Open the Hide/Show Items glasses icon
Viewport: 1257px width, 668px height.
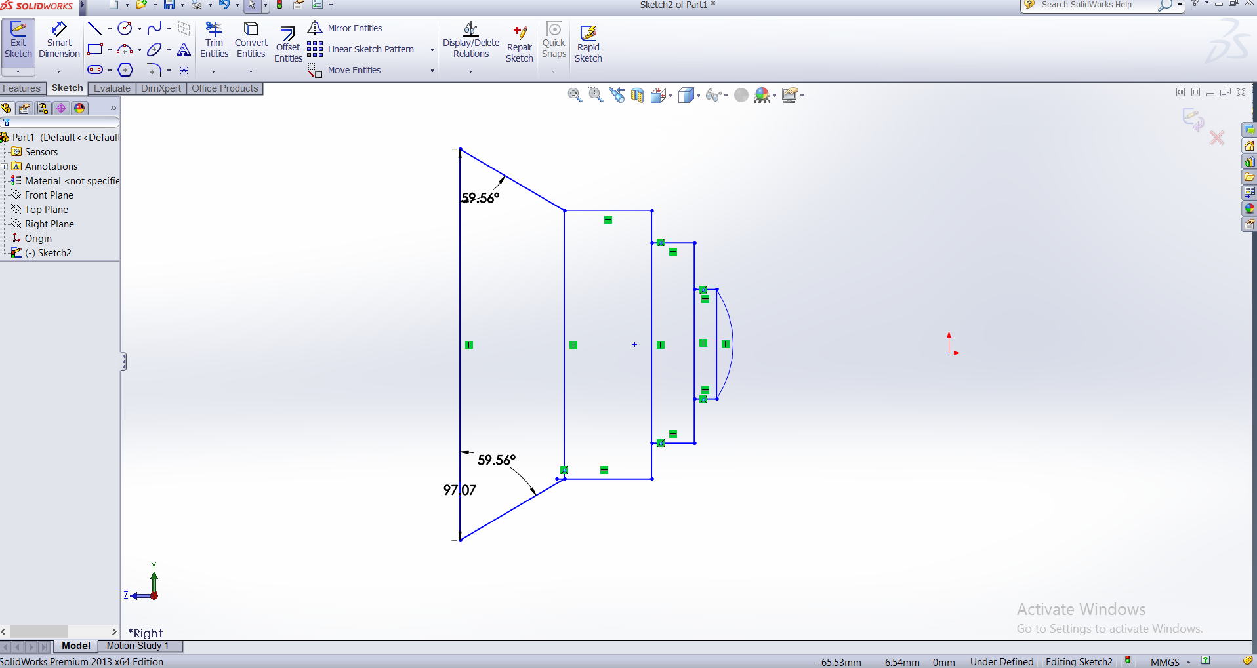[714, 96]
